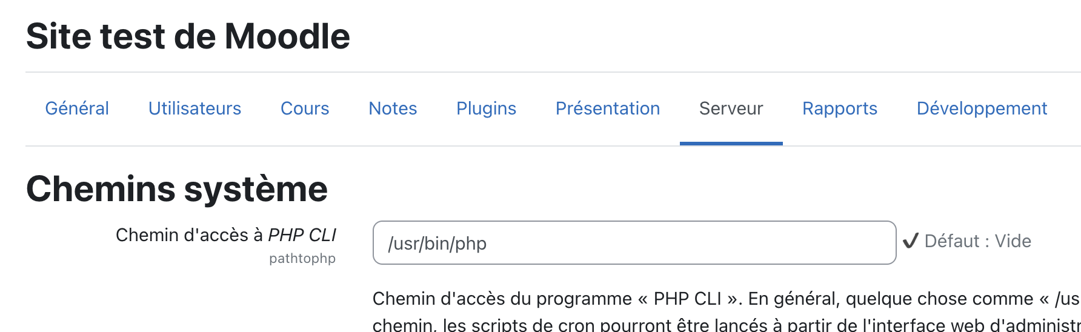Go to the Cours tab

(x=305, y=108)
